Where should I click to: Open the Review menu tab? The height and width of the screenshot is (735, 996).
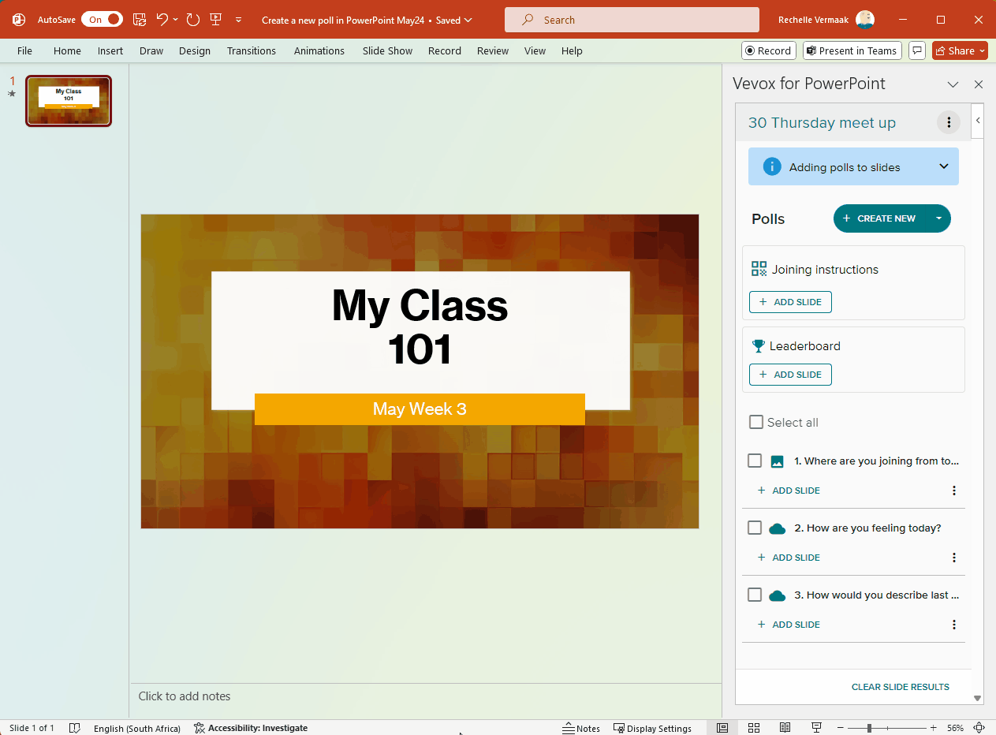click(492, 50)
